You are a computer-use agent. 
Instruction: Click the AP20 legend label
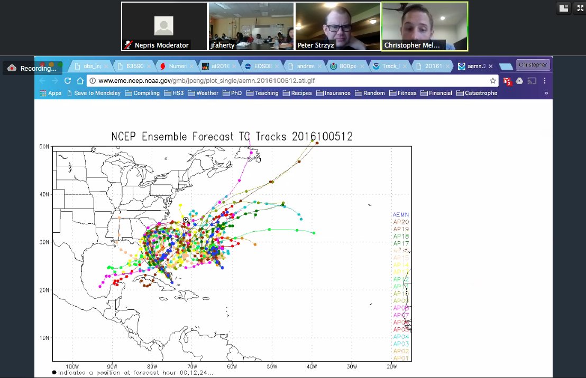[x=401, y=222]
